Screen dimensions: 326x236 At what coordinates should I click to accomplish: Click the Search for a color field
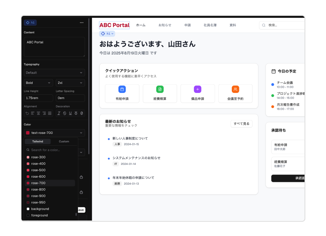51,150
